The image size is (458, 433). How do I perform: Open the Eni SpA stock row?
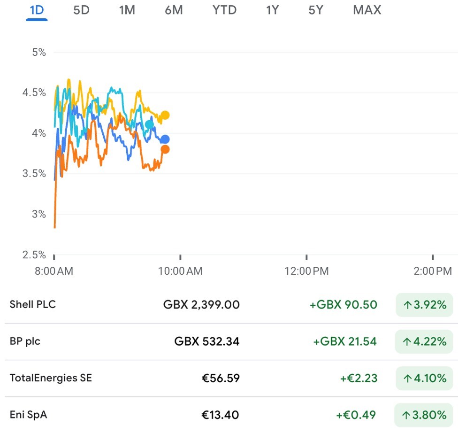(x=229, y=415)
